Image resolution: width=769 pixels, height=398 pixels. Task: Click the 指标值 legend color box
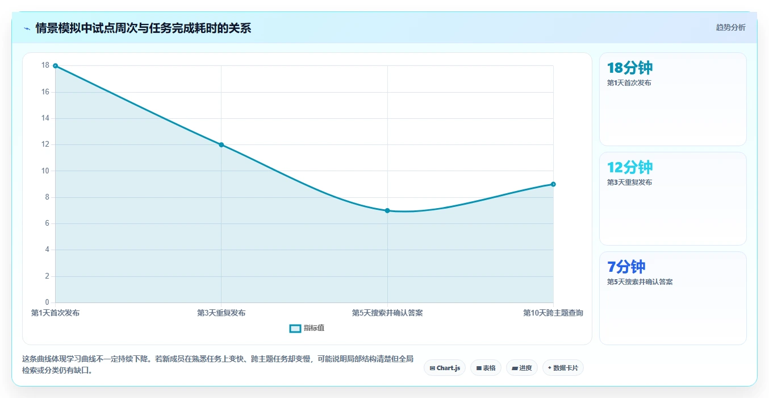[295, 328]
